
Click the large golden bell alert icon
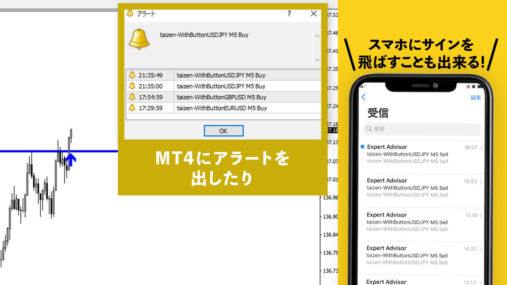(x=139, y=39)
